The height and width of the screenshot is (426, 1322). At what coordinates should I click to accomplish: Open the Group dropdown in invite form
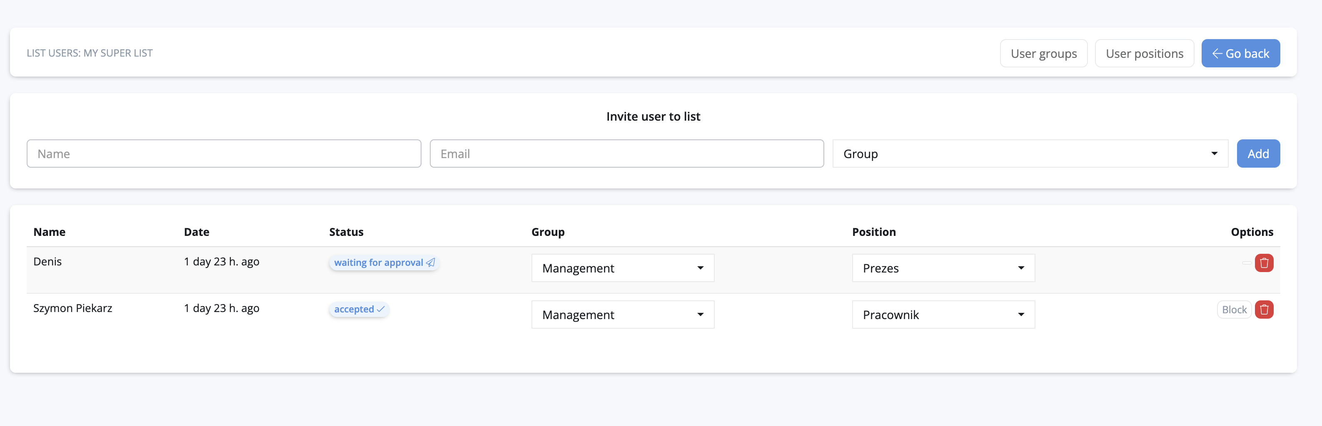tap(1030, 154)
